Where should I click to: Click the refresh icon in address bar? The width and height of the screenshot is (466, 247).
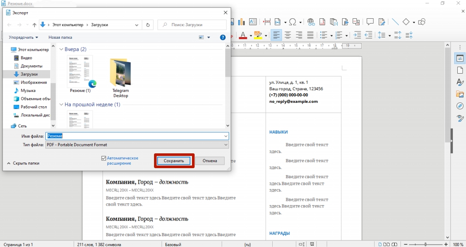(x=148, y=25)
